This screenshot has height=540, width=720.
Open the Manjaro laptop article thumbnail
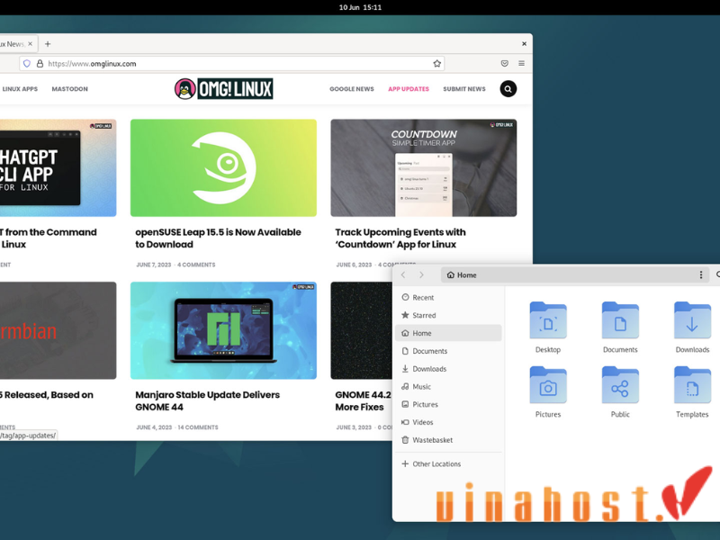(223, 330)
